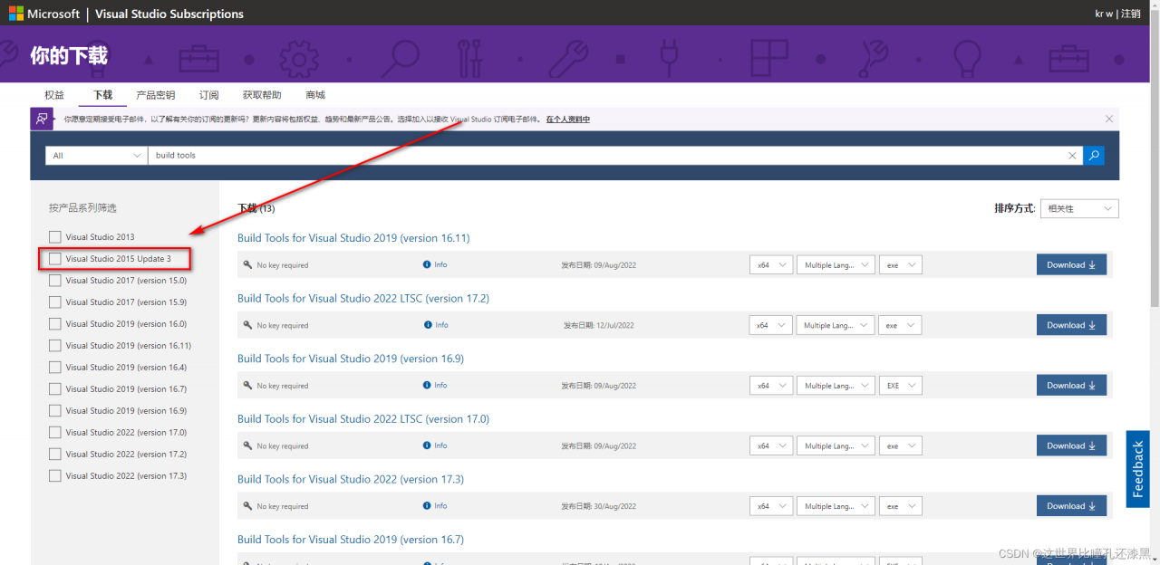The height and width of the screenshot is (565, 1160).
Task: Open exe format dropdown for Build Tools 2019 16.11
Action: click(x=900, y=264)
